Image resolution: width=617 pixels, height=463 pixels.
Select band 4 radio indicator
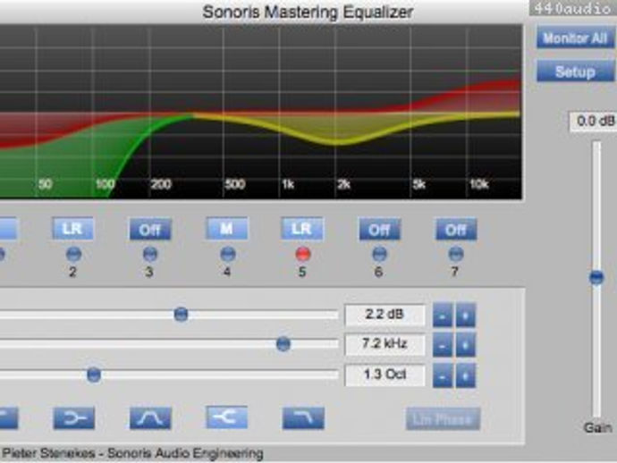pos(227,254)
